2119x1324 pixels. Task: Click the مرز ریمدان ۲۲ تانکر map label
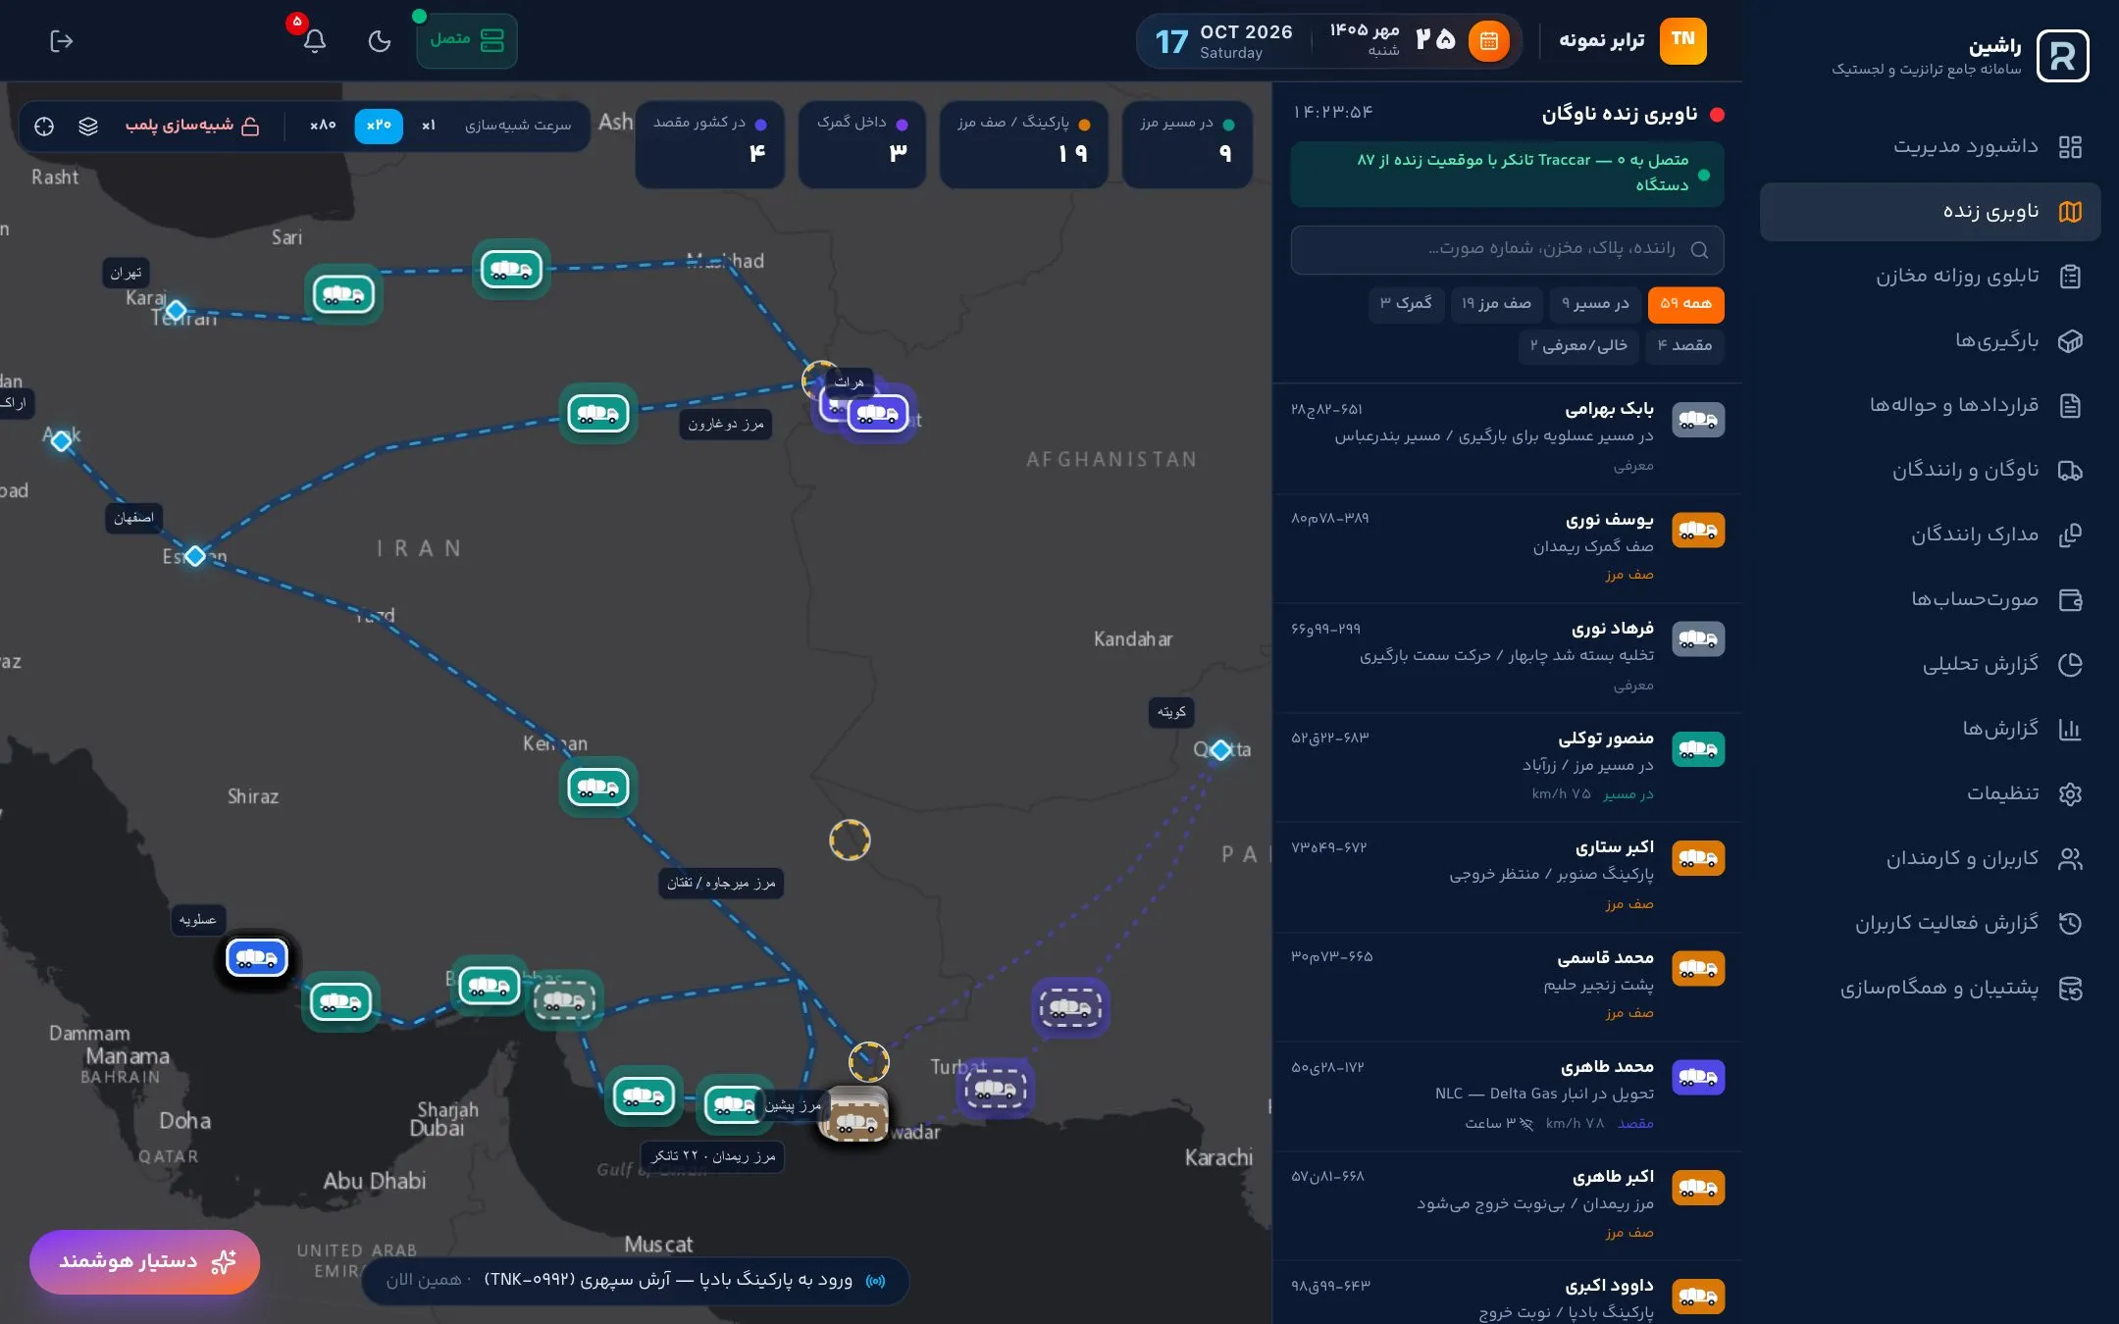pos(713,1157)
